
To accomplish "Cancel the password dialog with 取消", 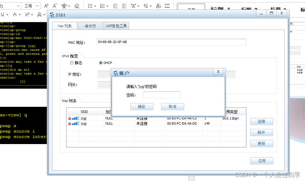I will (x=173, y=107).
